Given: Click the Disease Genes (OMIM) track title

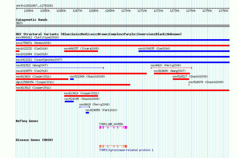Looking at the screenshot, I should pos(34,140).
